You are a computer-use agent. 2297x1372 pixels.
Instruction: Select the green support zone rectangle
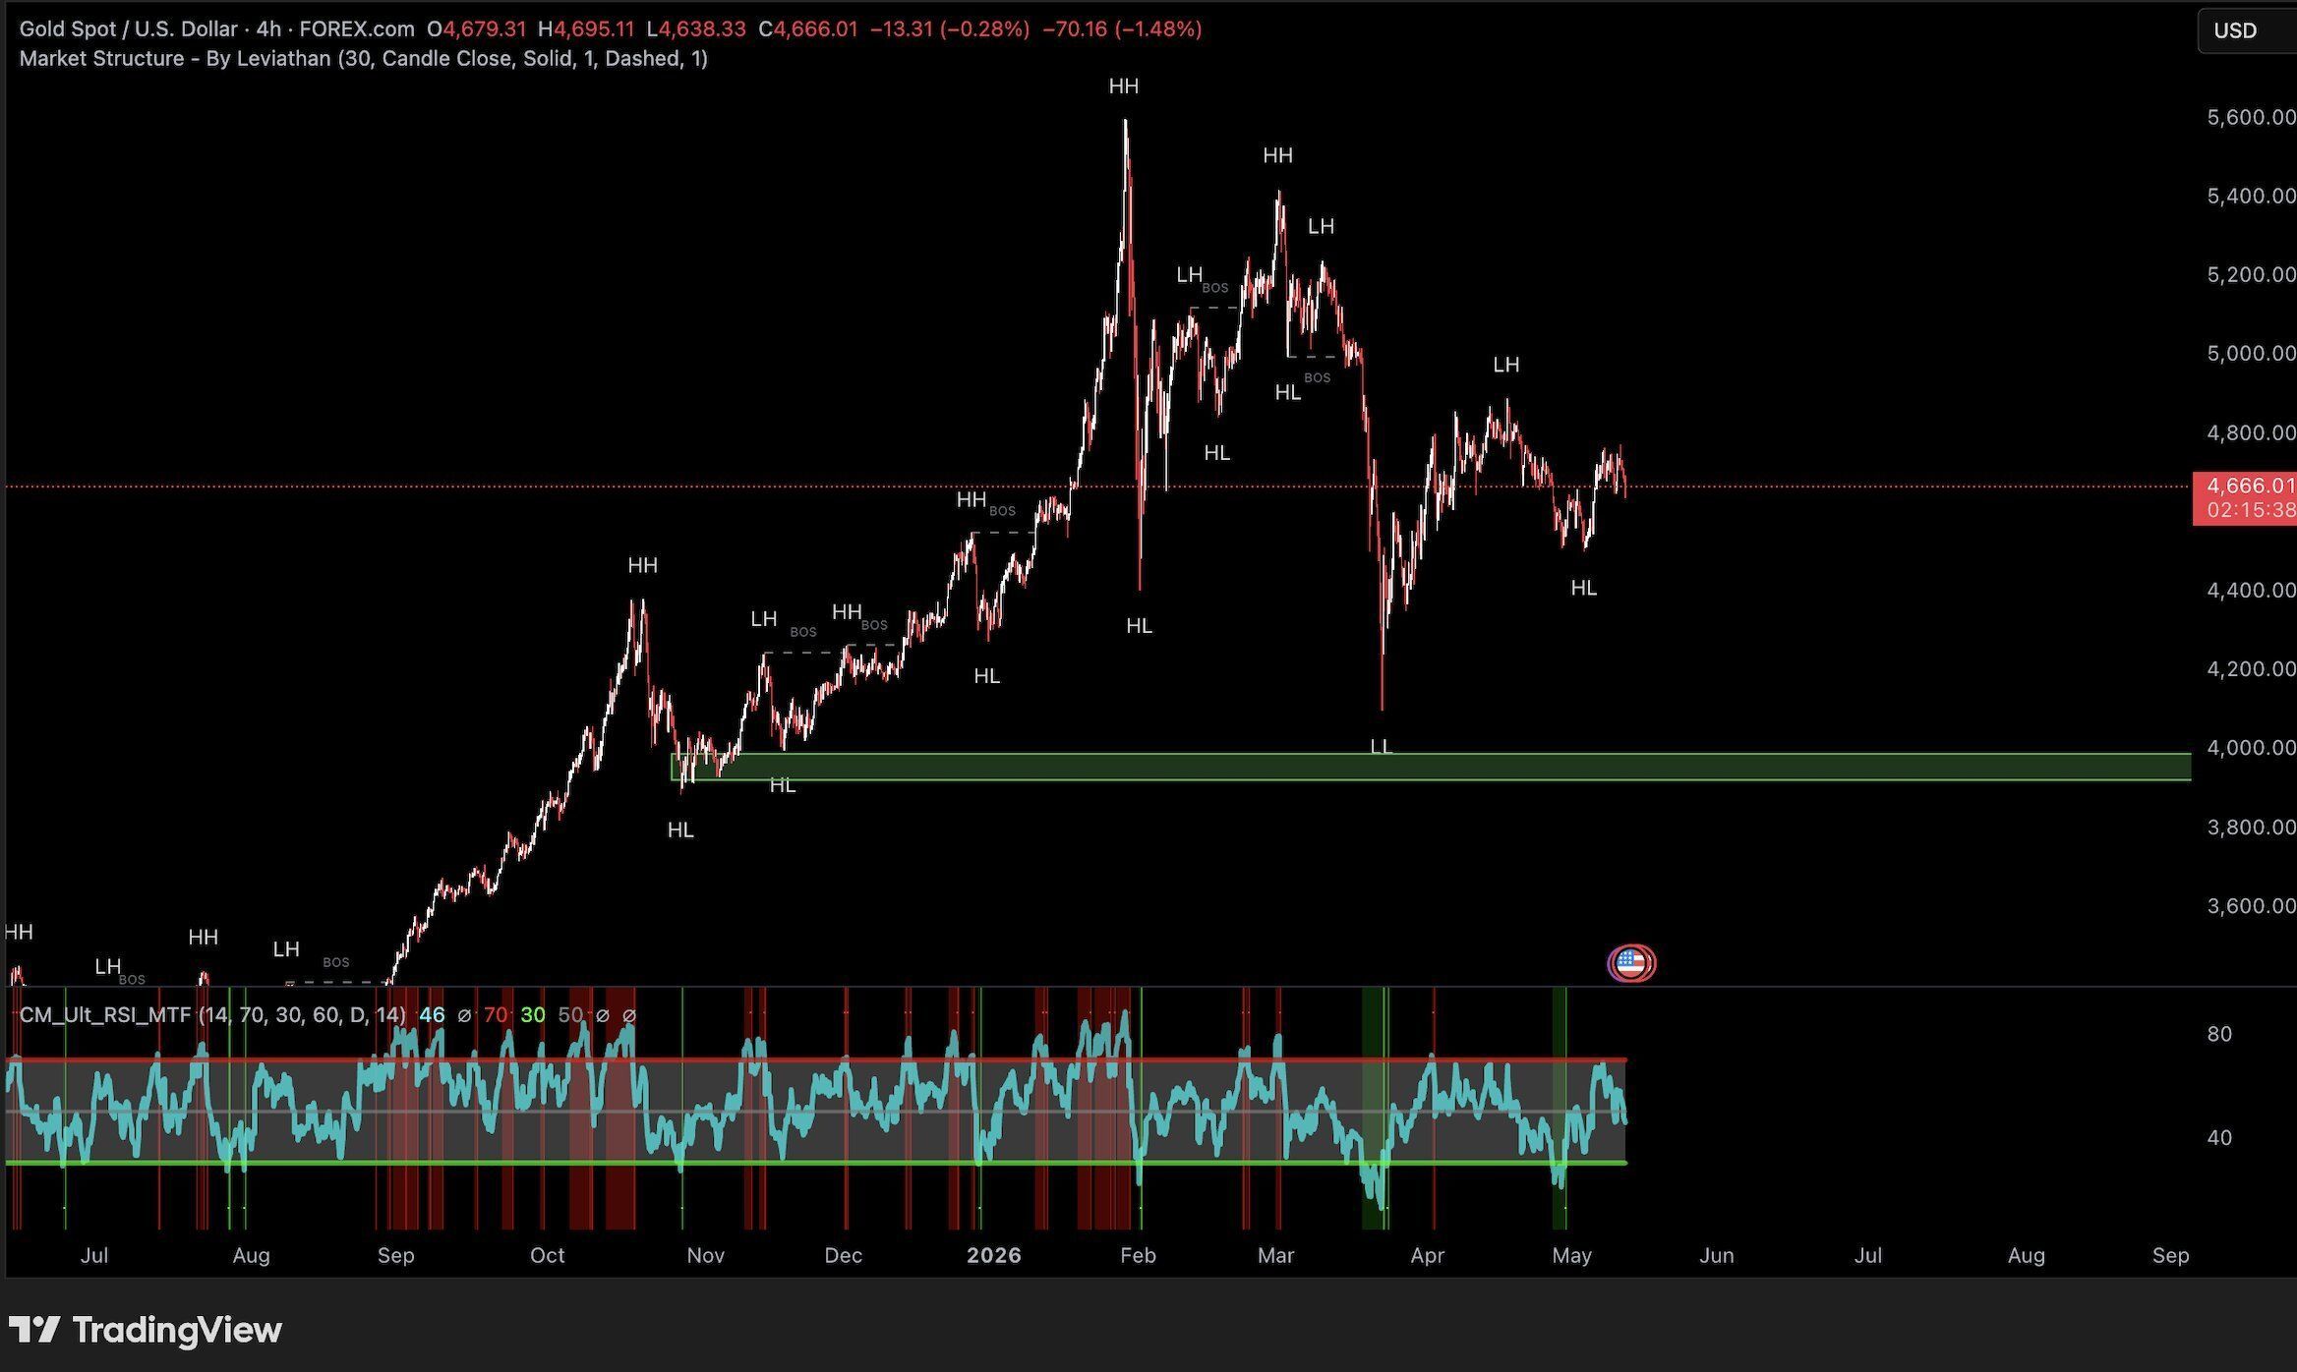tap(1431, 767)
